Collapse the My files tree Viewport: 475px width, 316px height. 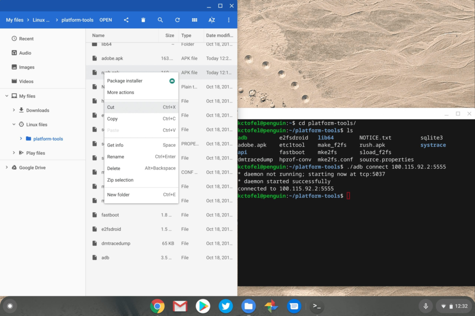[6, 96]
